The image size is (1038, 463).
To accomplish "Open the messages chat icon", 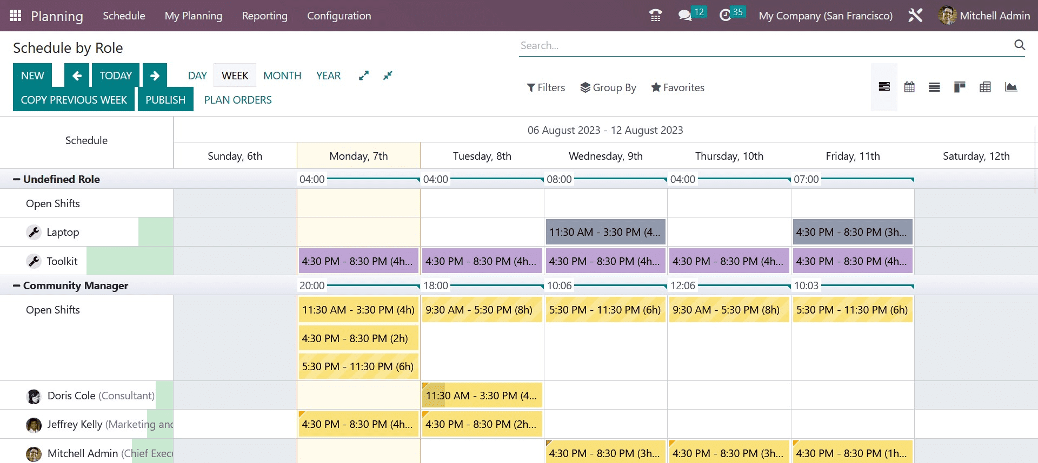I will tap(685, 16).
